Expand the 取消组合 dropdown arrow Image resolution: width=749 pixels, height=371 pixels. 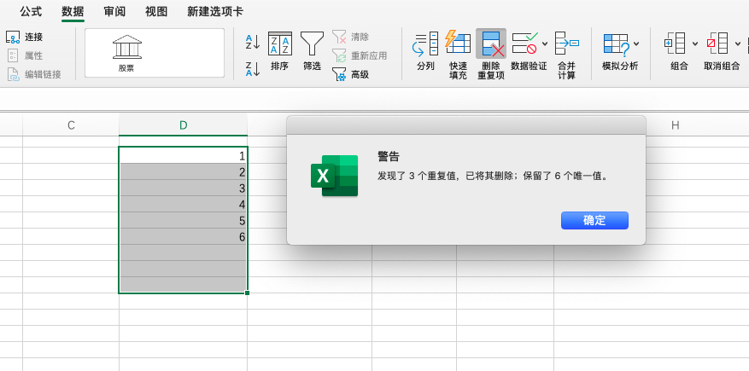tap(738, 43)
